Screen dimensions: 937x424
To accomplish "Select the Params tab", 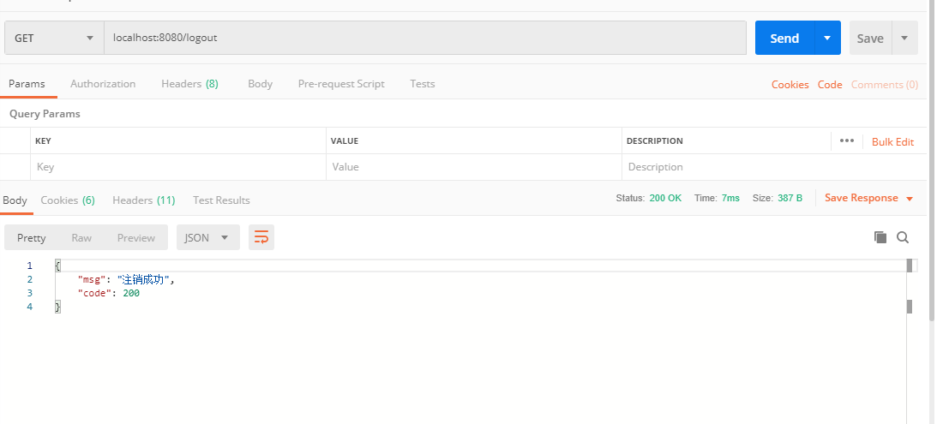I will coord(27,84).
